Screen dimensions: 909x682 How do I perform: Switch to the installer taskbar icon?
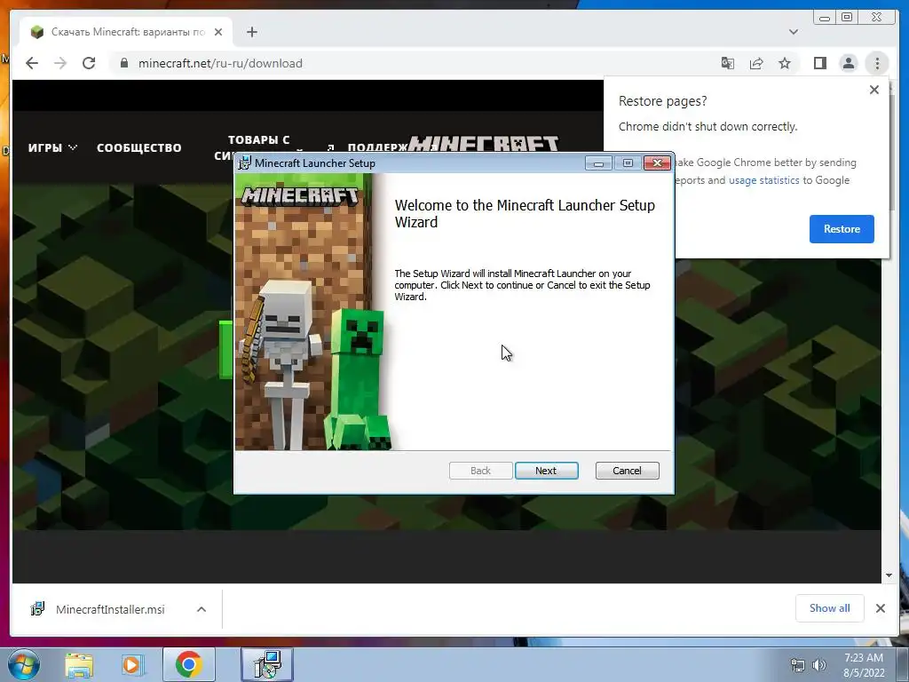(266, 664)
